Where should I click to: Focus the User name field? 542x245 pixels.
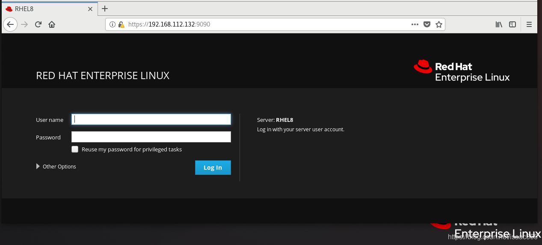click(x=151, y=119)
